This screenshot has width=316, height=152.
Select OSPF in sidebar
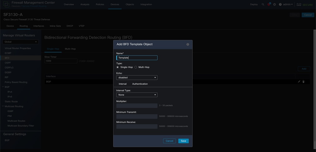click(x=8, y=63)
